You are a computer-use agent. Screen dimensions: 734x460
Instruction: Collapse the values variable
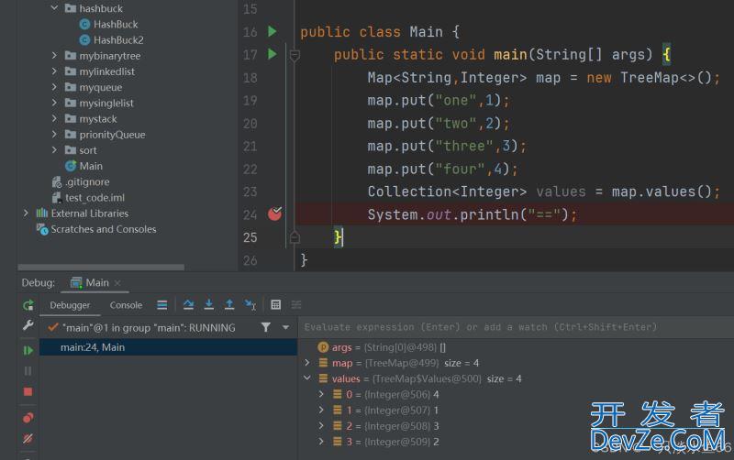(x=307, y=378)
